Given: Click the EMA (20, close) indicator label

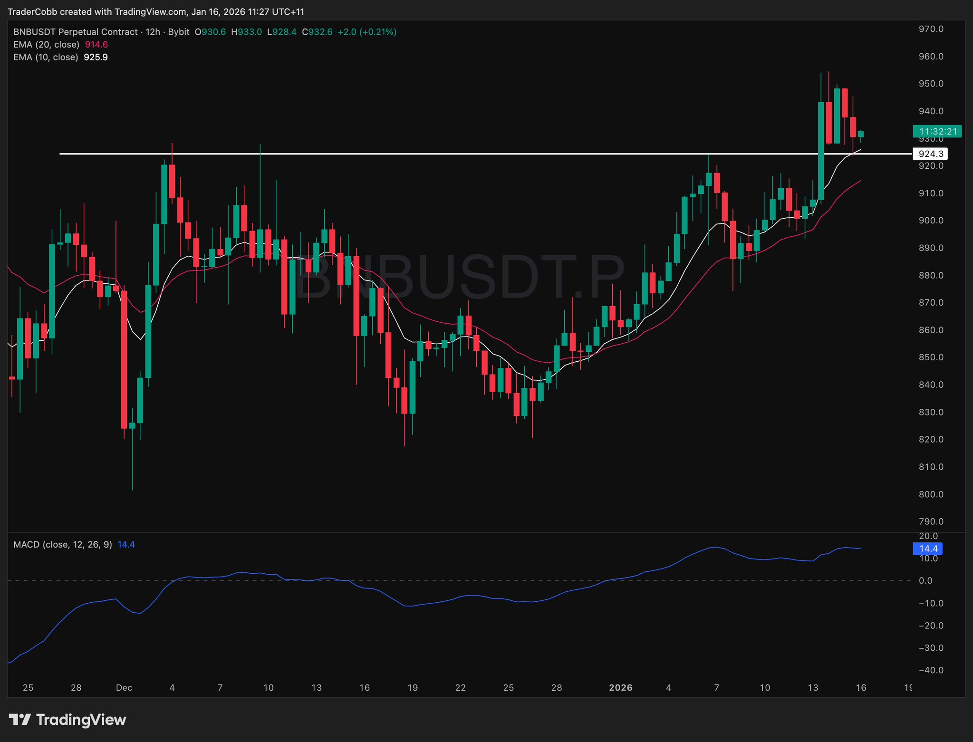Looking at the screenshot, I should [46, 45].
